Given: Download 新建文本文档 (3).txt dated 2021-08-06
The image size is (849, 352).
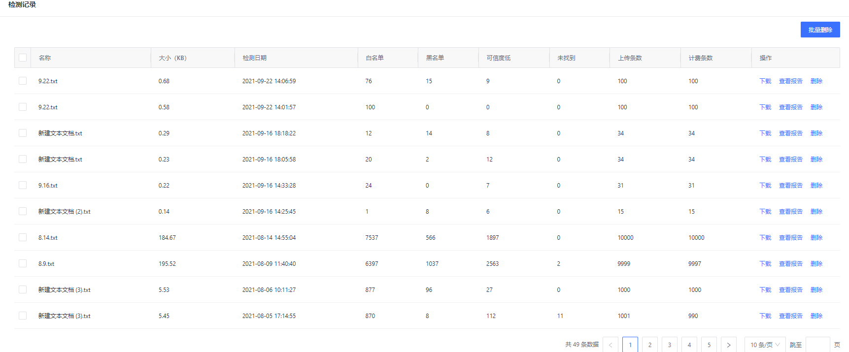Looking at the screenshot, I should [x=765, y=290].
